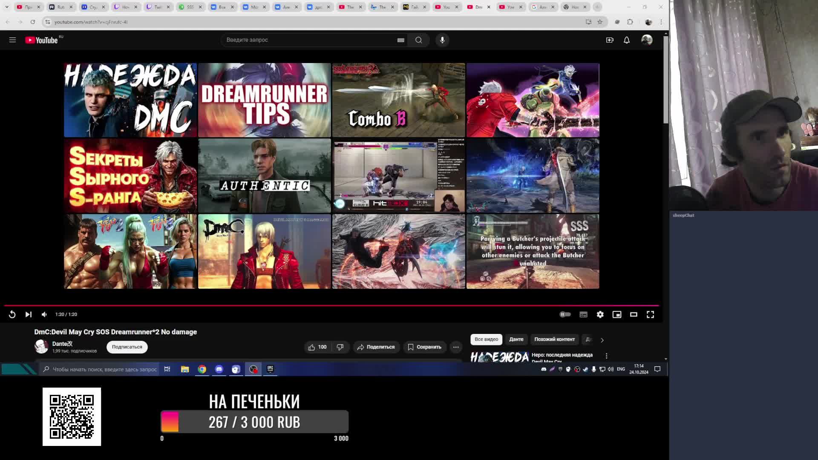Mute the player volume
818x460 pixels.
[x=44, y=314]
